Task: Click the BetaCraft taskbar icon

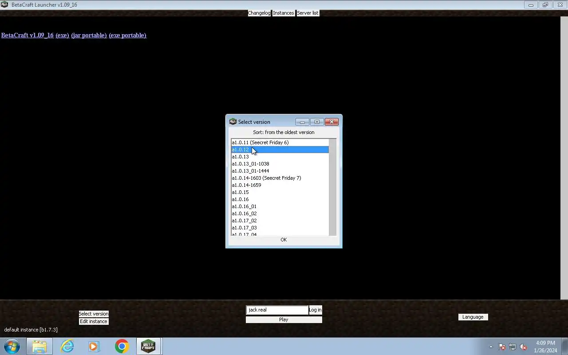Action: coord(148,346)
